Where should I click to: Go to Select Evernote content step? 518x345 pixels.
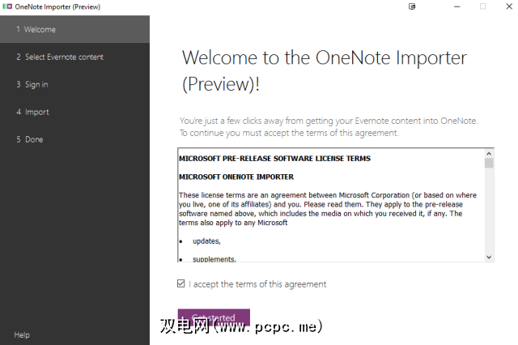click(74, 57)
